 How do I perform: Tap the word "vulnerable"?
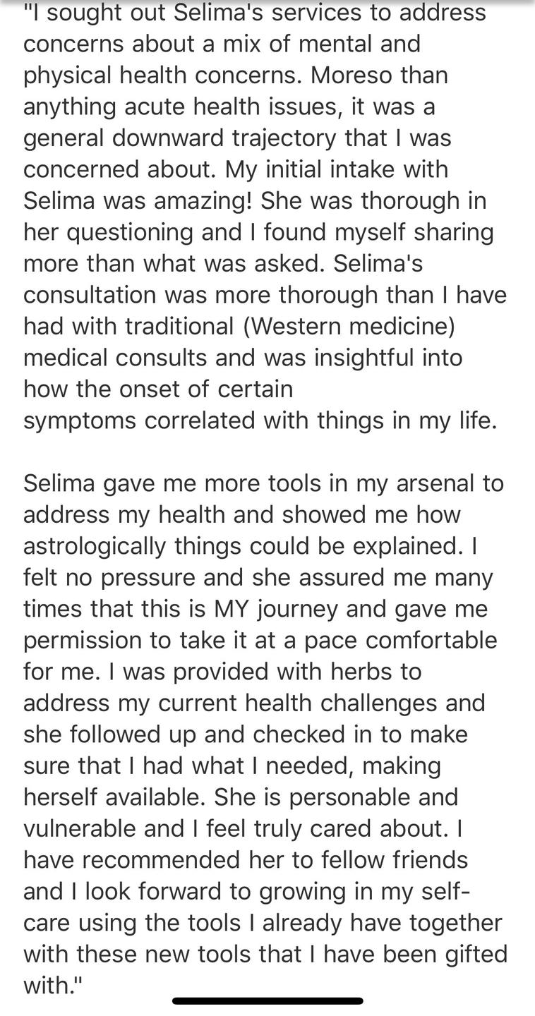pos(80,829)
